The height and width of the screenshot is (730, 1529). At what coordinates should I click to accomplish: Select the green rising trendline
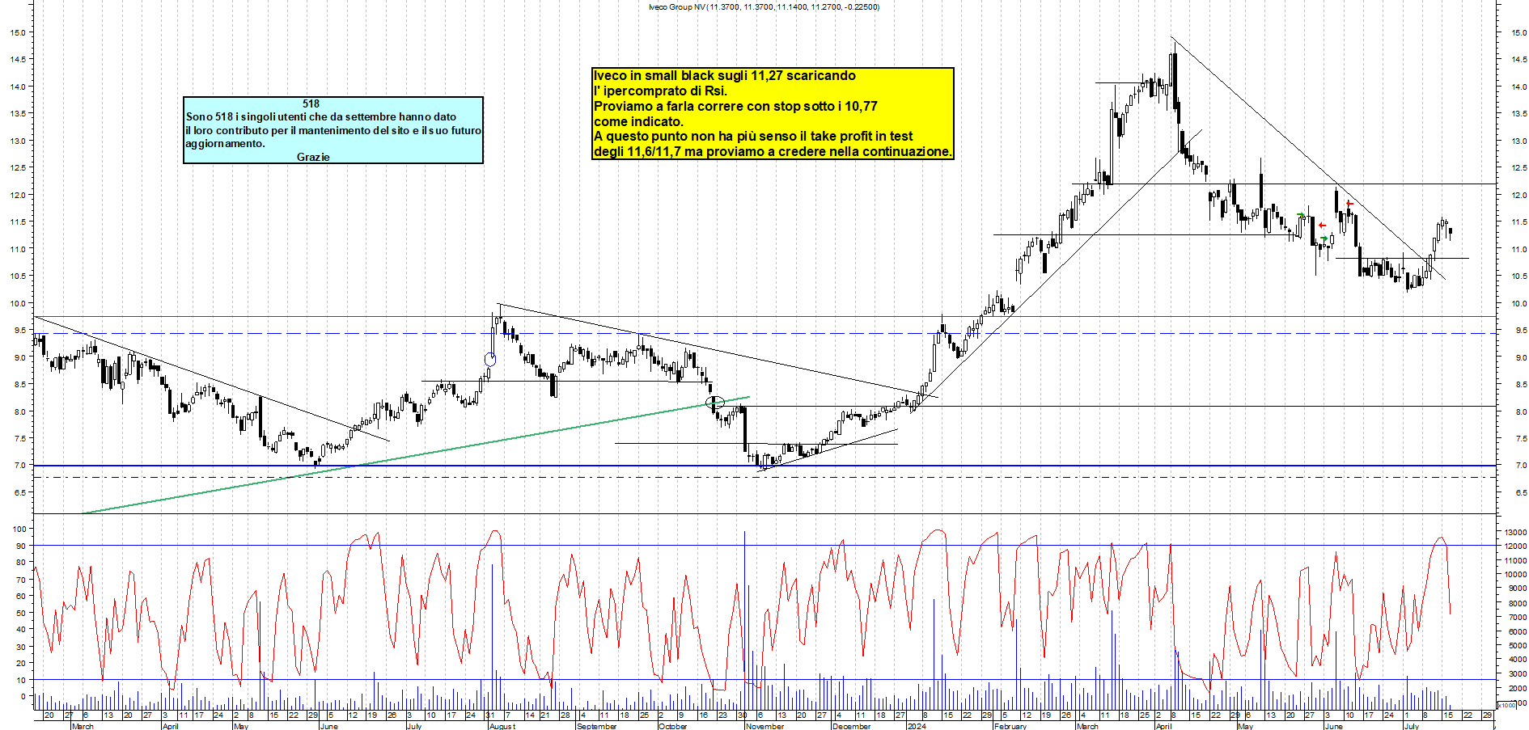point(416,455)
